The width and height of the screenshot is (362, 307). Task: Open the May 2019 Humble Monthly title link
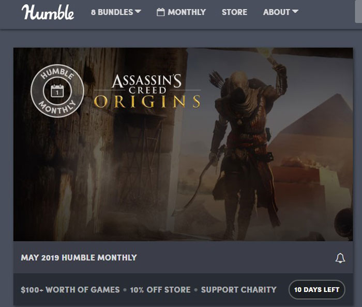click(79, 257)
